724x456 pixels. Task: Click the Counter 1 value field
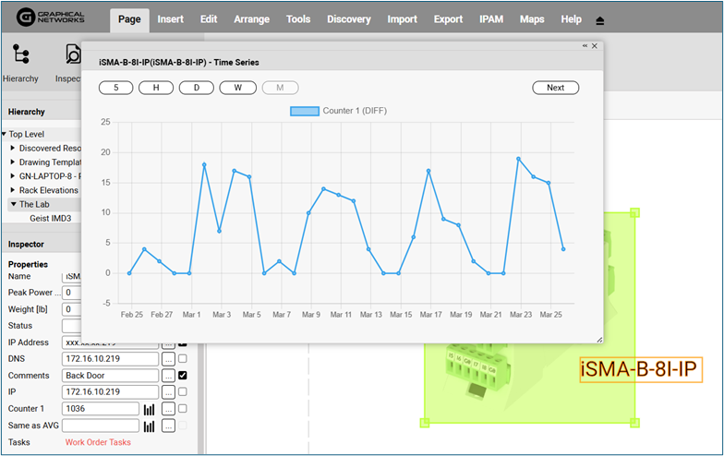101,409
